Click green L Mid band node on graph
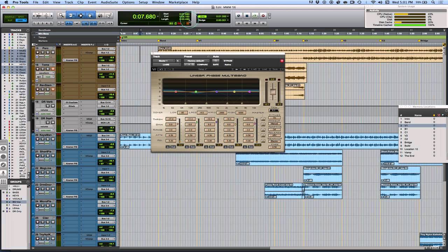The height and width of the screenshot is (252, 448). pos(196,92)
